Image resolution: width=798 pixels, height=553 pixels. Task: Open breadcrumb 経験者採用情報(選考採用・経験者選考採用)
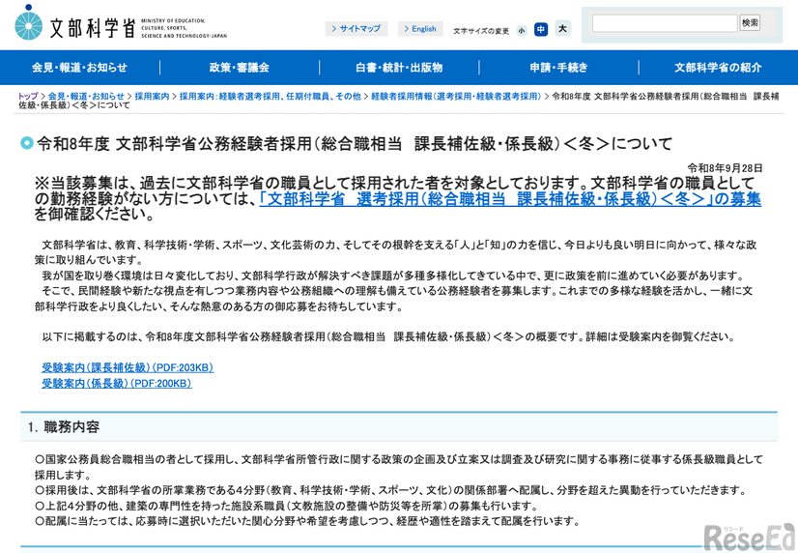point(456,97)
